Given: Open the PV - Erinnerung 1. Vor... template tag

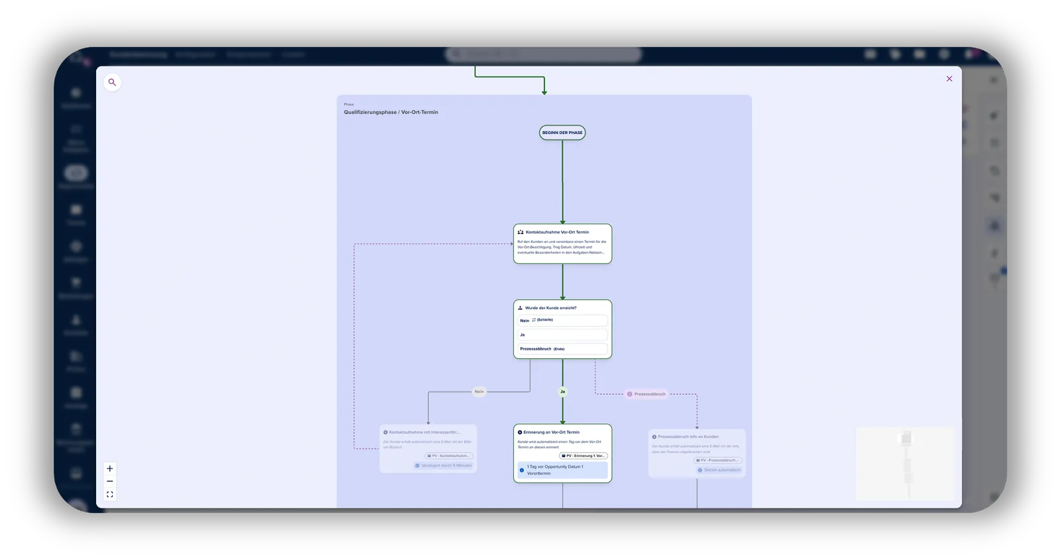Looking at the screenshot, I should (584, 456).
